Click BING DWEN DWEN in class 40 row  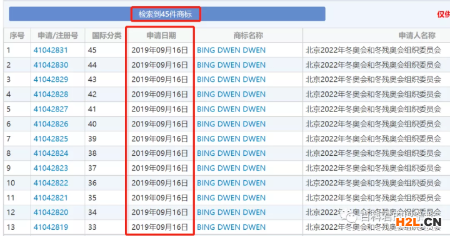(x=231, y=124)
